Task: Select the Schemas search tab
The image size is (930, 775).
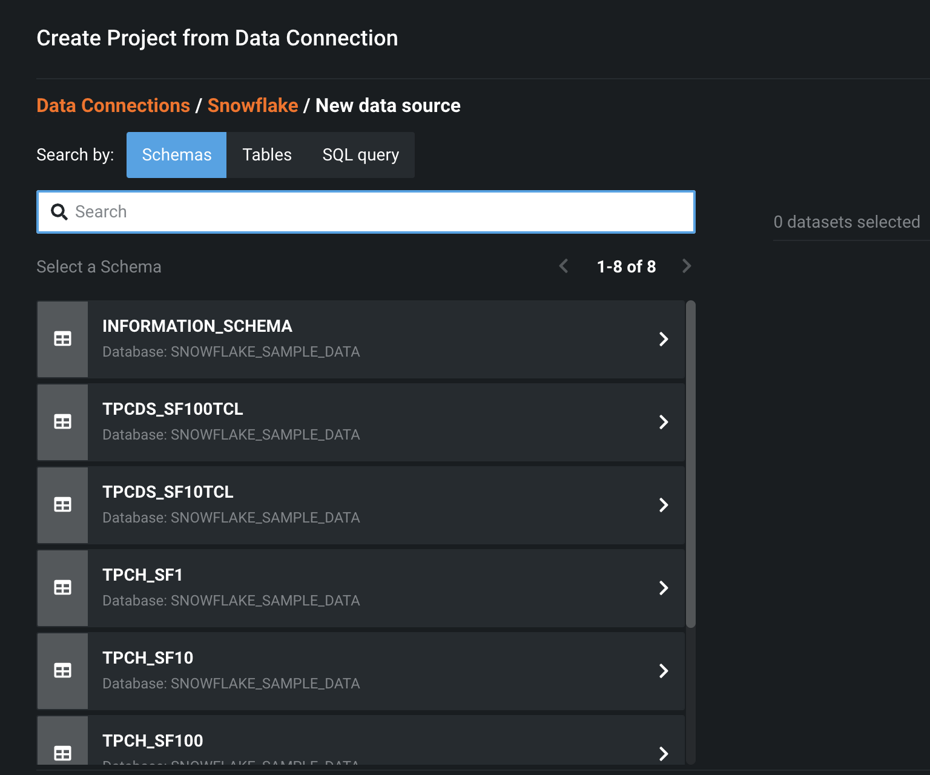Action: tap(176, 154)
